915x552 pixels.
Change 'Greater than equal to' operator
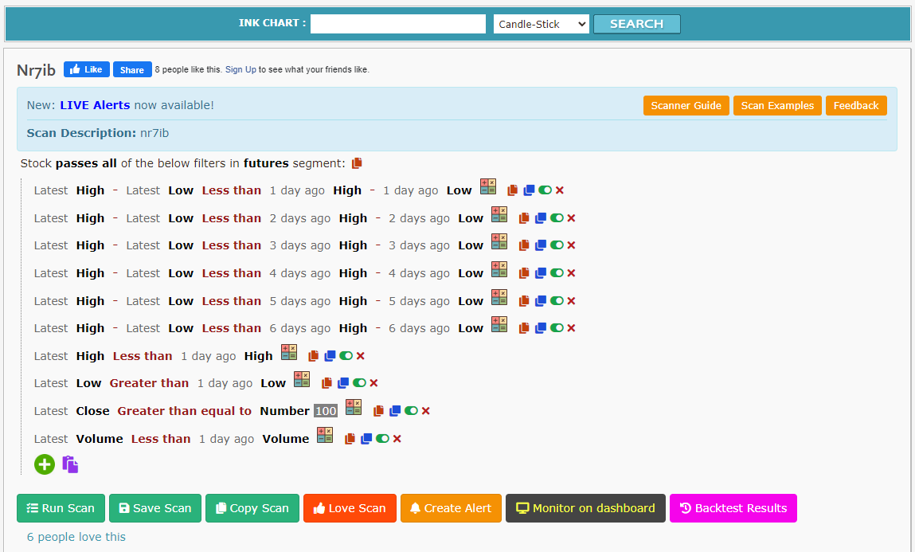click(184, 411)
